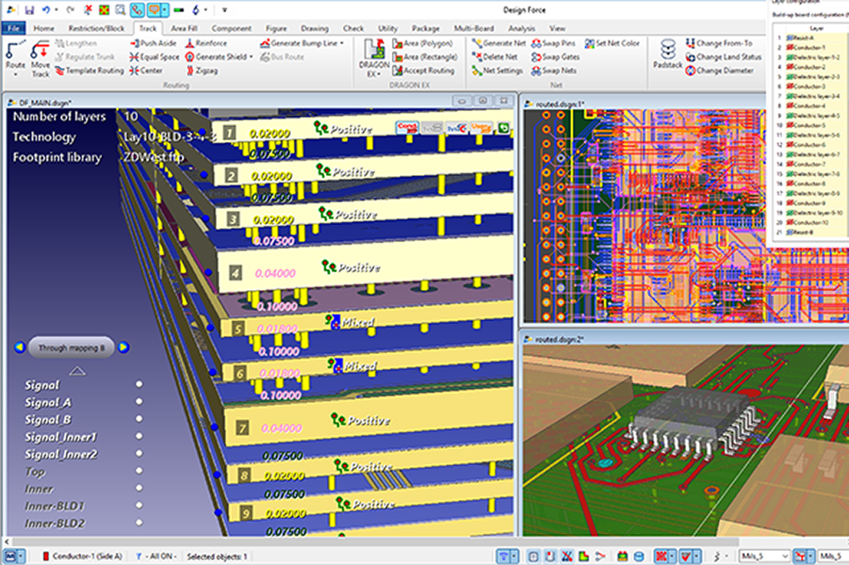The height and width of the screenshot is (565, 849).
Task: Open the File menu
Action: coord(14,28)
